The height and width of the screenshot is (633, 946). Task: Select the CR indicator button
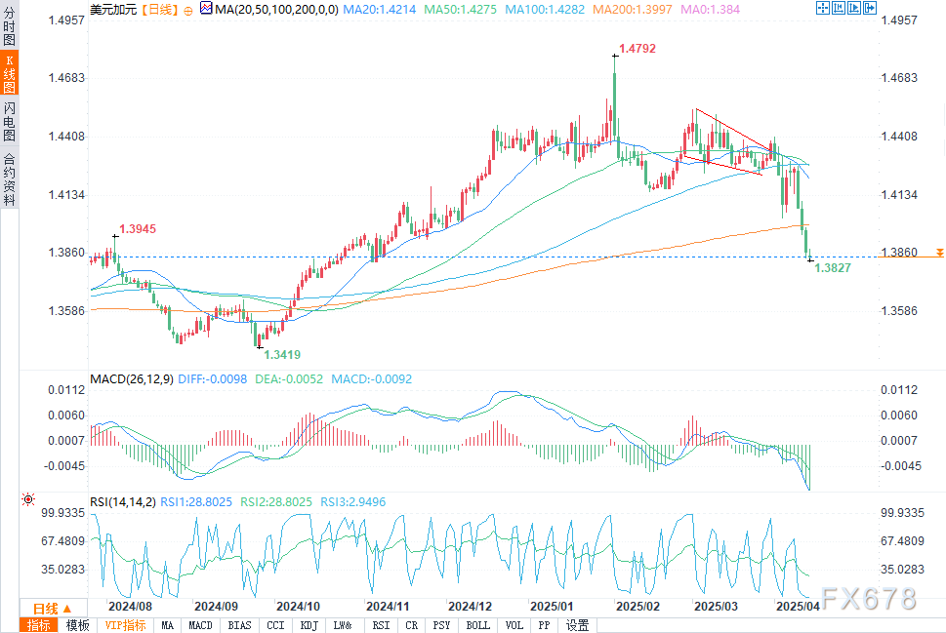pyautogui.click(x=411, y=625)
